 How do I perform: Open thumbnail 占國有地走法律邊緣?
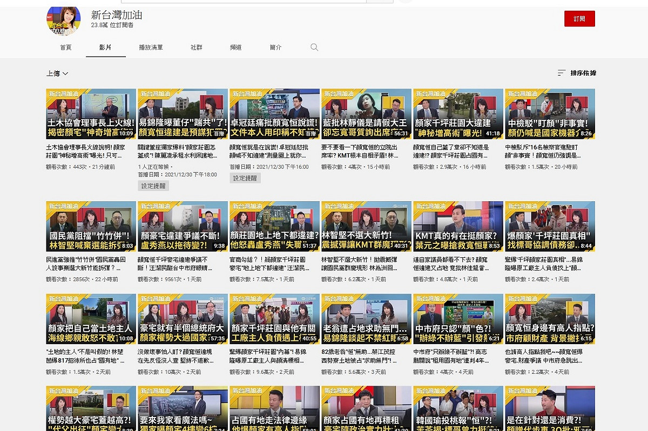(x=274, y=408)
